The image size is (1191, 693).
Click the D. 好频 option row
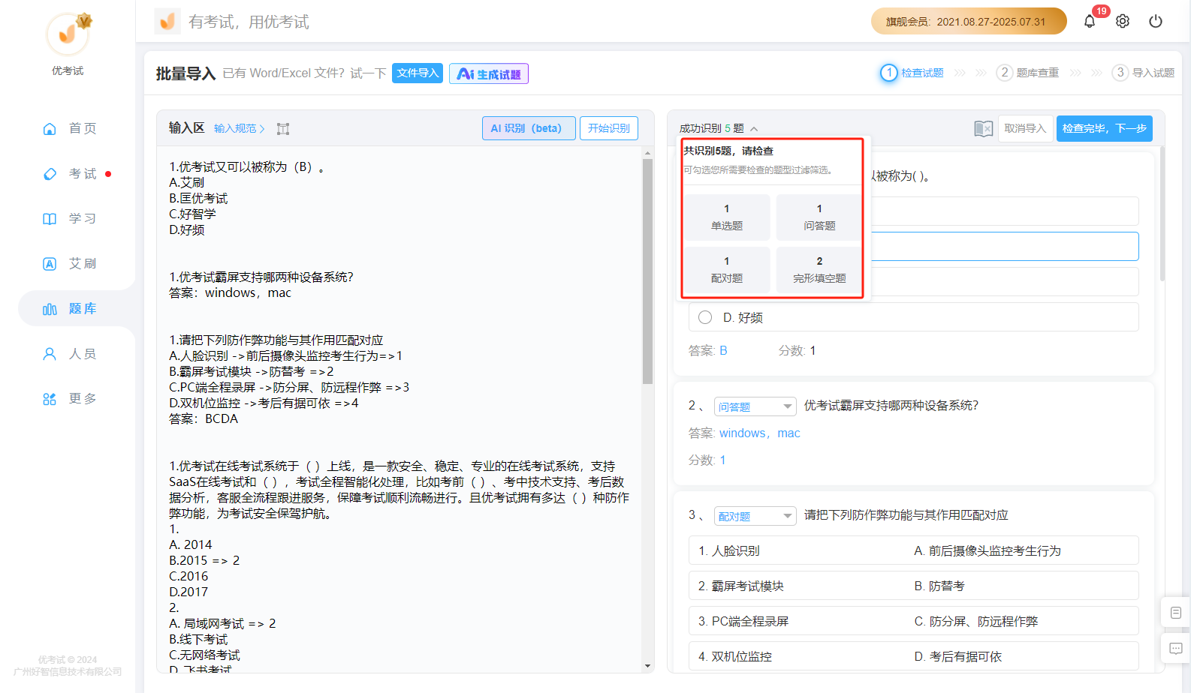pos(914,317)
